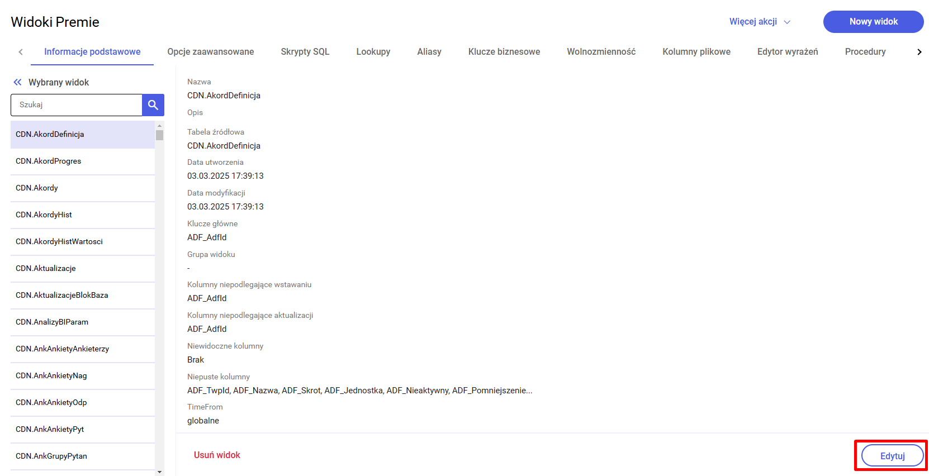Click the Edytuj button
Screen dimensions: 929x476
click(893, 456)
